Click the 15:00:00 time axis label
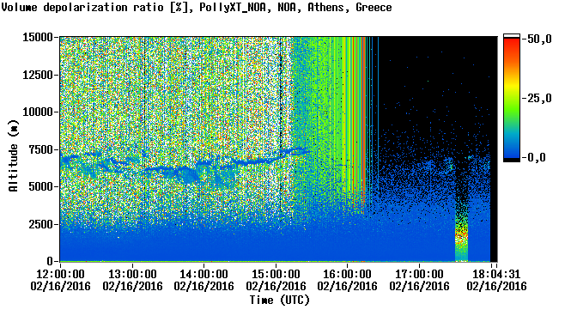 pyautogui.click(x=276, y=274)
